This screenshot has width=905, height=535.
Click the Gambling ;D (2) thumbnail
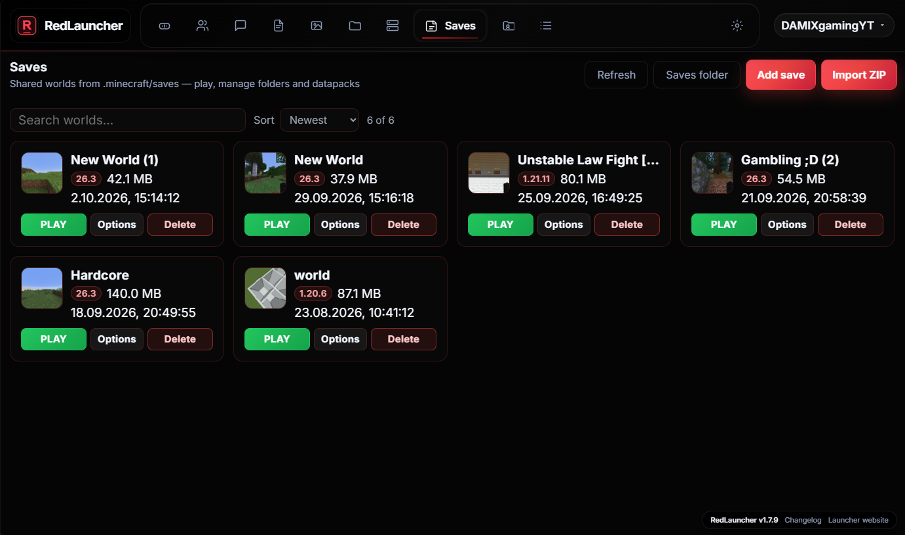point(712,173)
